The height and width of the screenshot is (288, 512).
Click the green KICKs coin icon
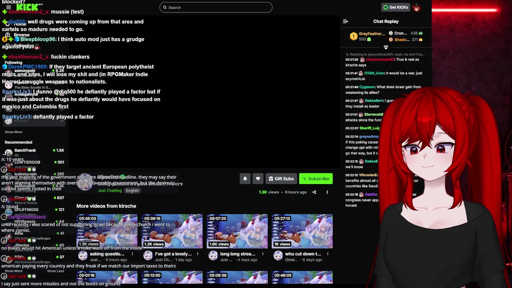pyautogui.click(x=386, y=7)
